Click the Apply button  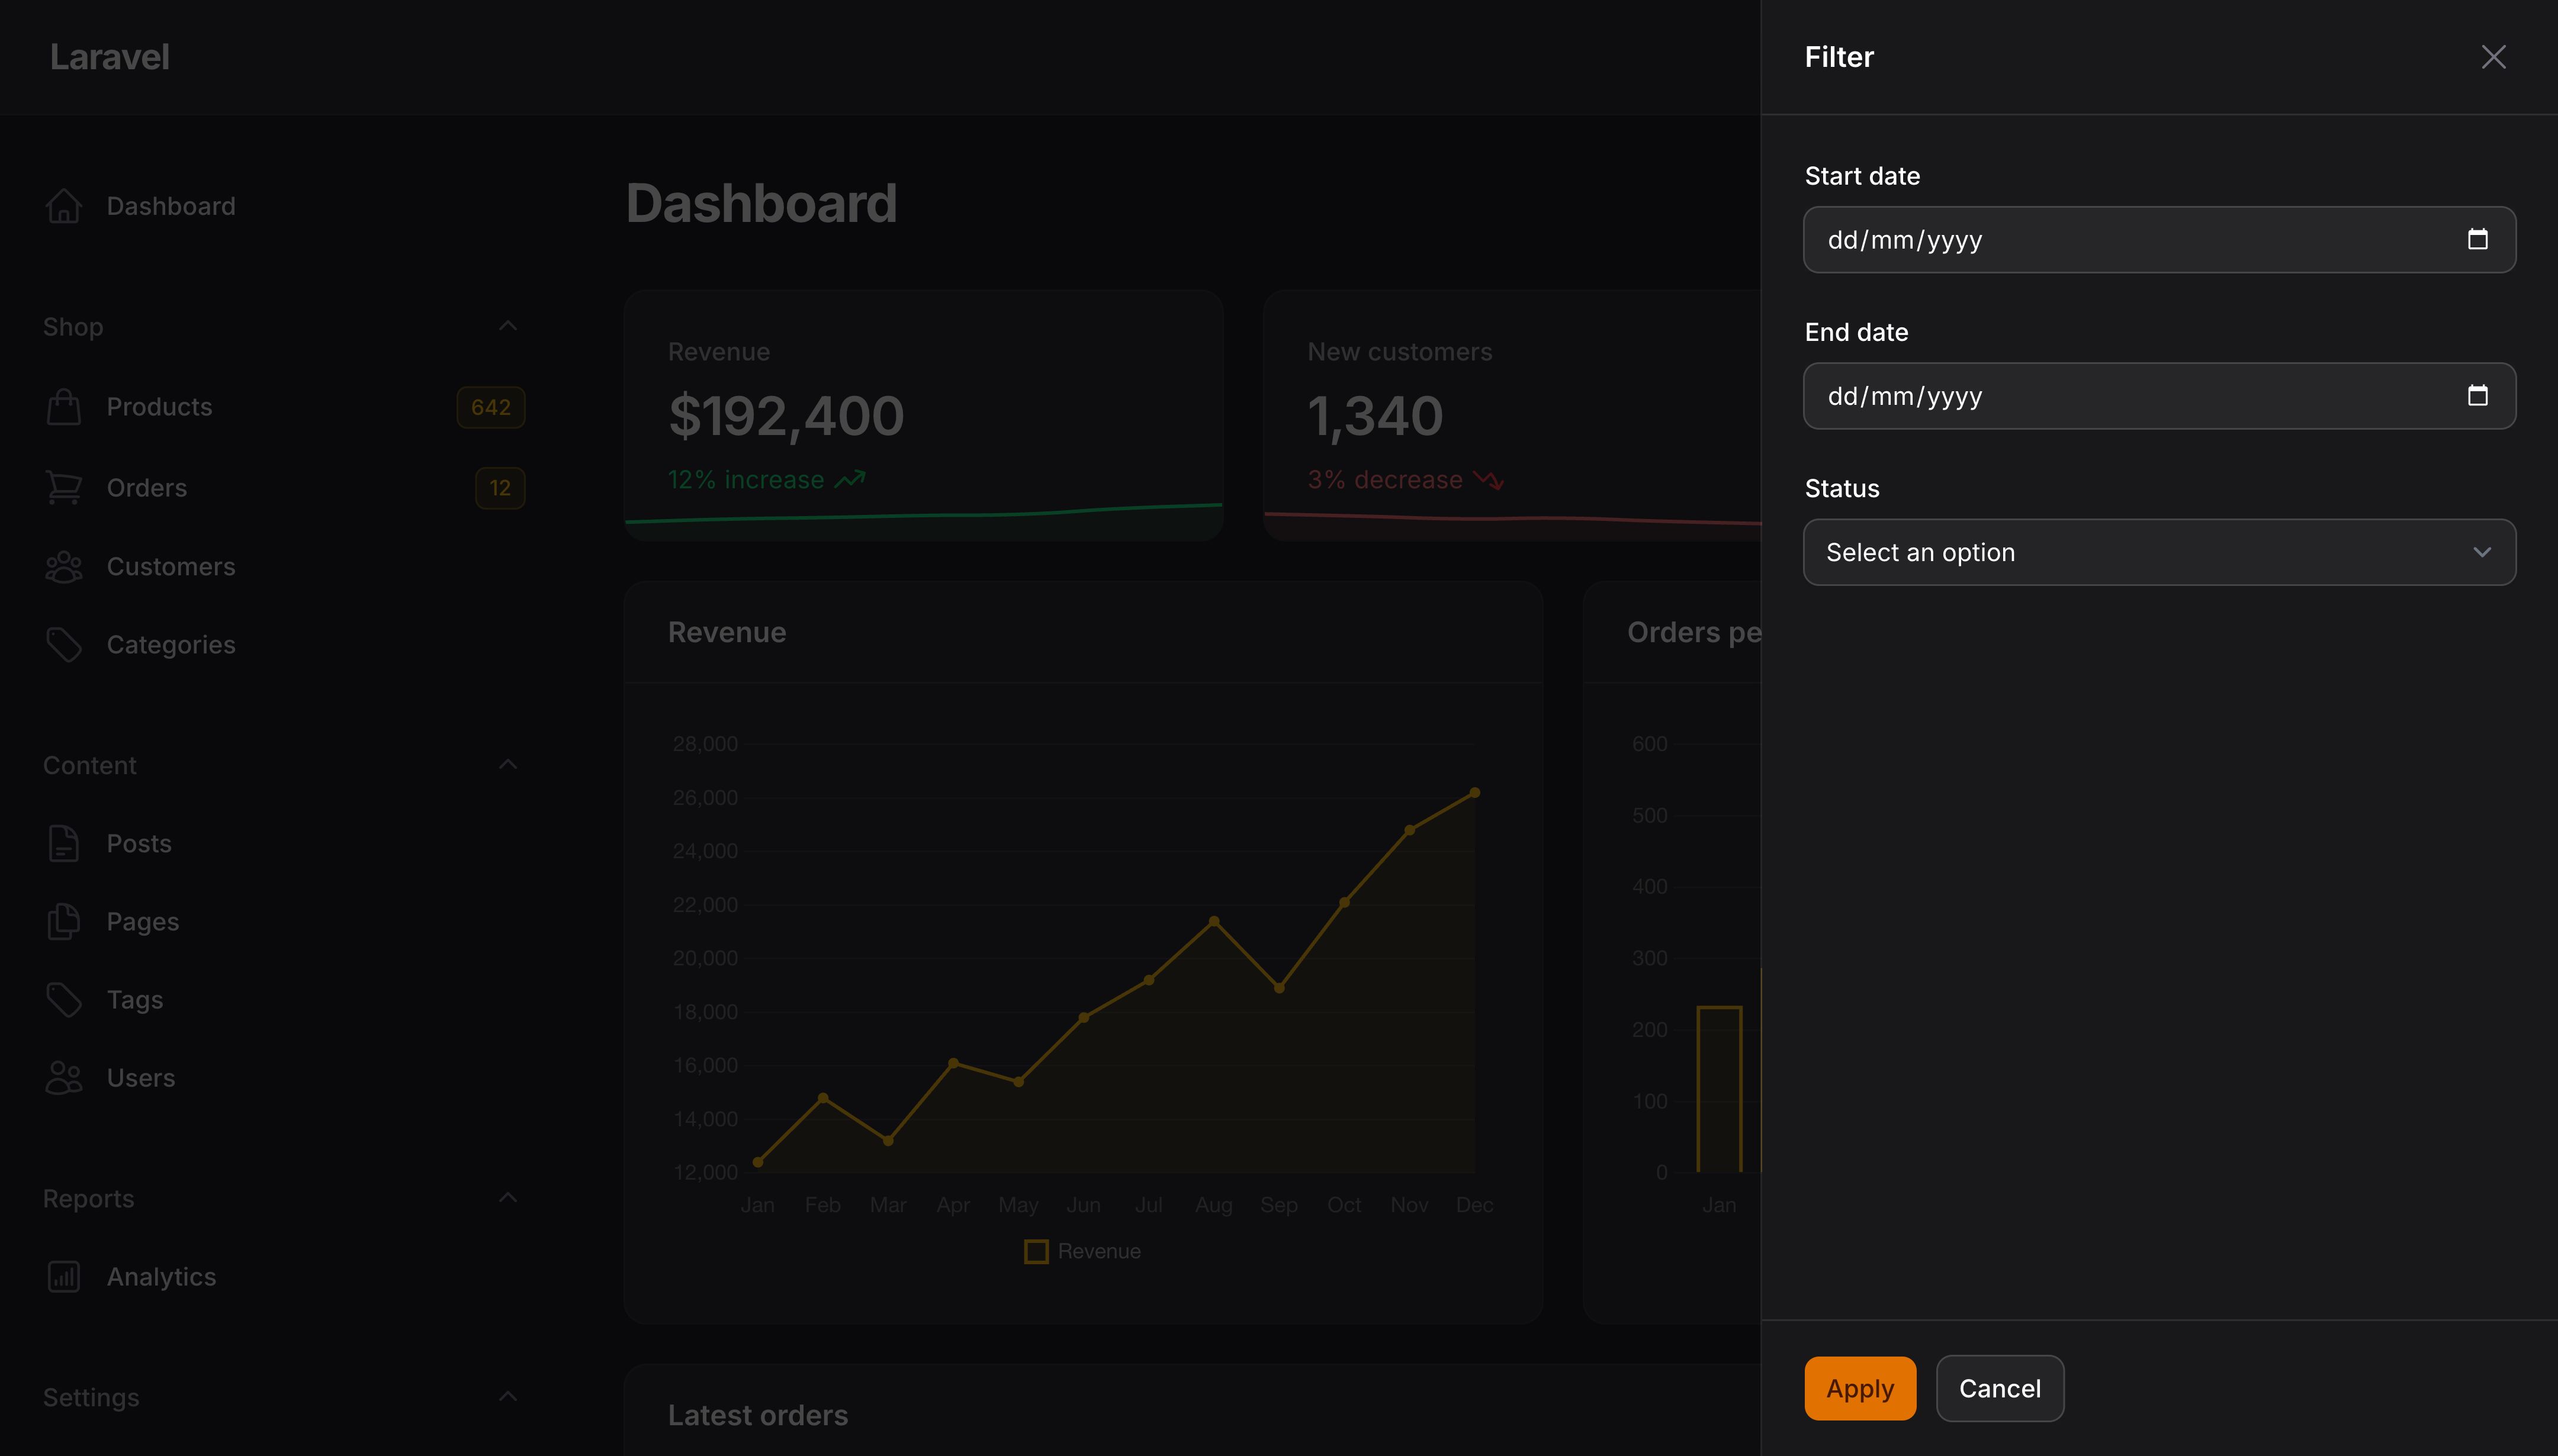tap(1860, 1388)
